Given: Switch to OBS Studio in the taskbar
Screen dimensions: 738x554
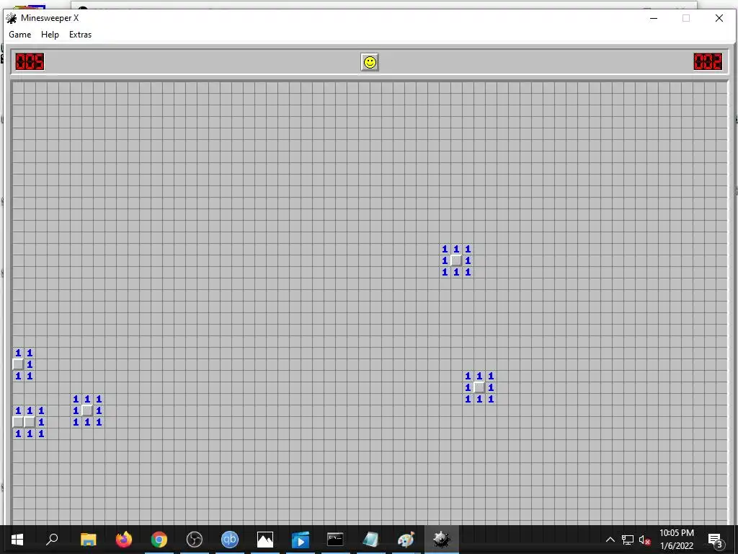Looking at the screenshot, I should tap(195, 540).
